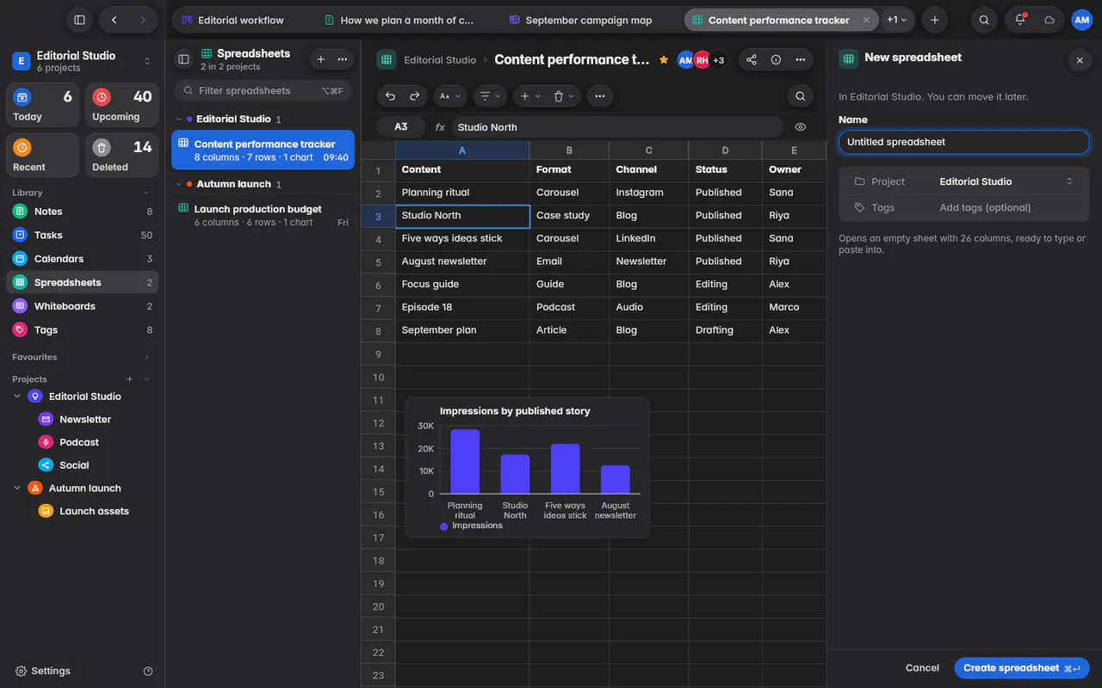Toggle the main sidebar icon in title bar
Image resolution: width=1102 pixels, height=688 pixels.
pyautogui.click(x=79, y=20)
